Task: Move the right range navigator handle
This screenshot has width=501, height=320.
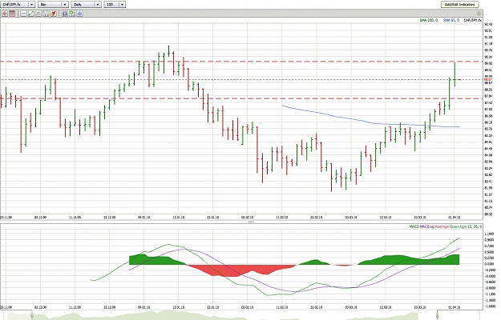Action: click(x=438, y=315)
